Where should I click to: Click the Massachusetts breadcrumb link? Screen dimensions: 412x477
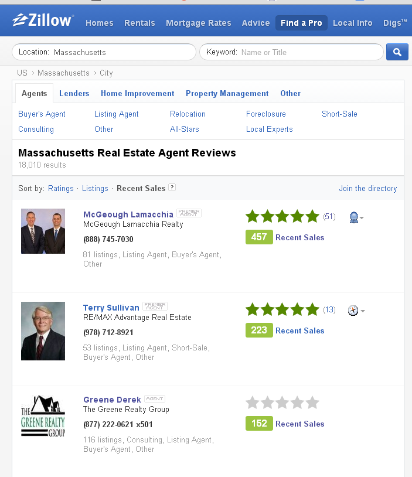click(63, 73)
